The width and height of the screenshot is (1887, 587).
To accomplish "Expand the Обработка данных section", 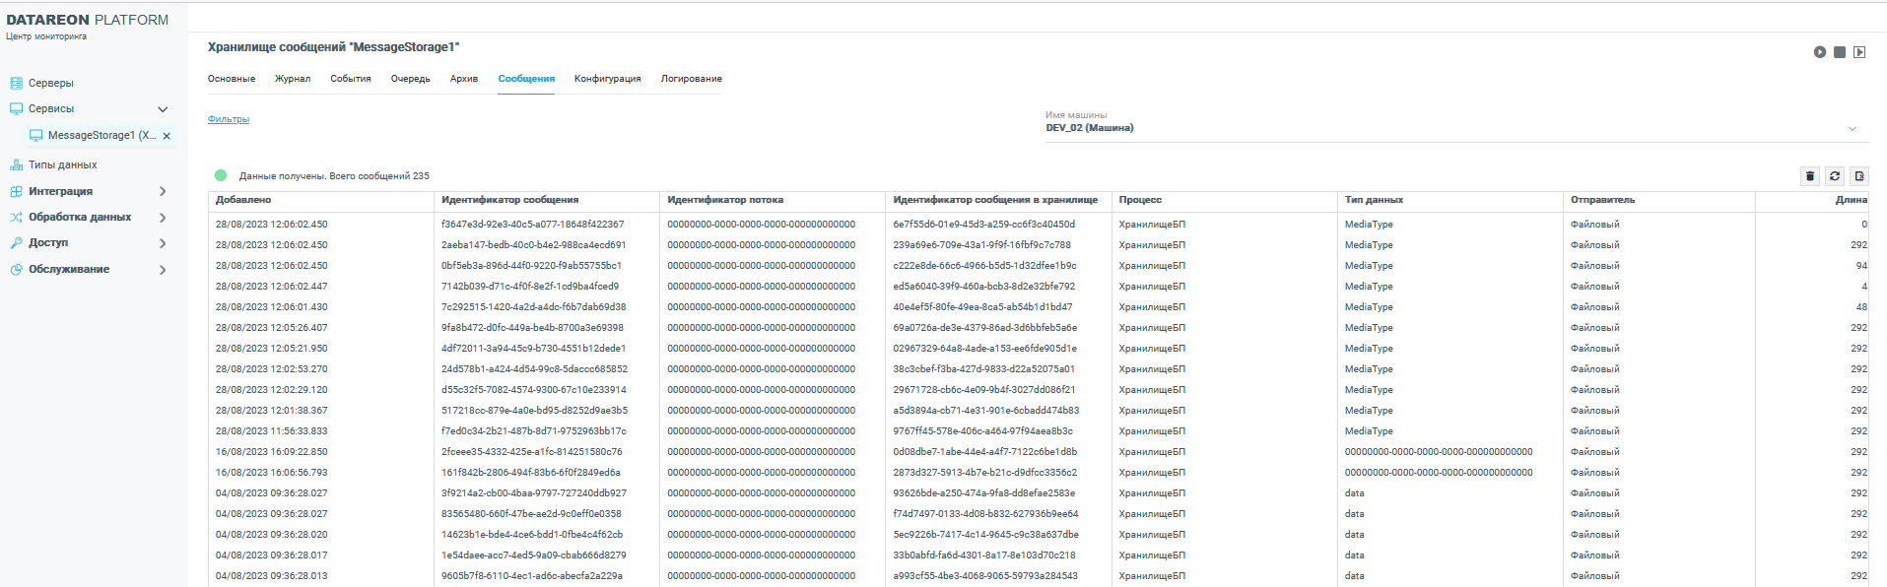I will coord(163,218).
